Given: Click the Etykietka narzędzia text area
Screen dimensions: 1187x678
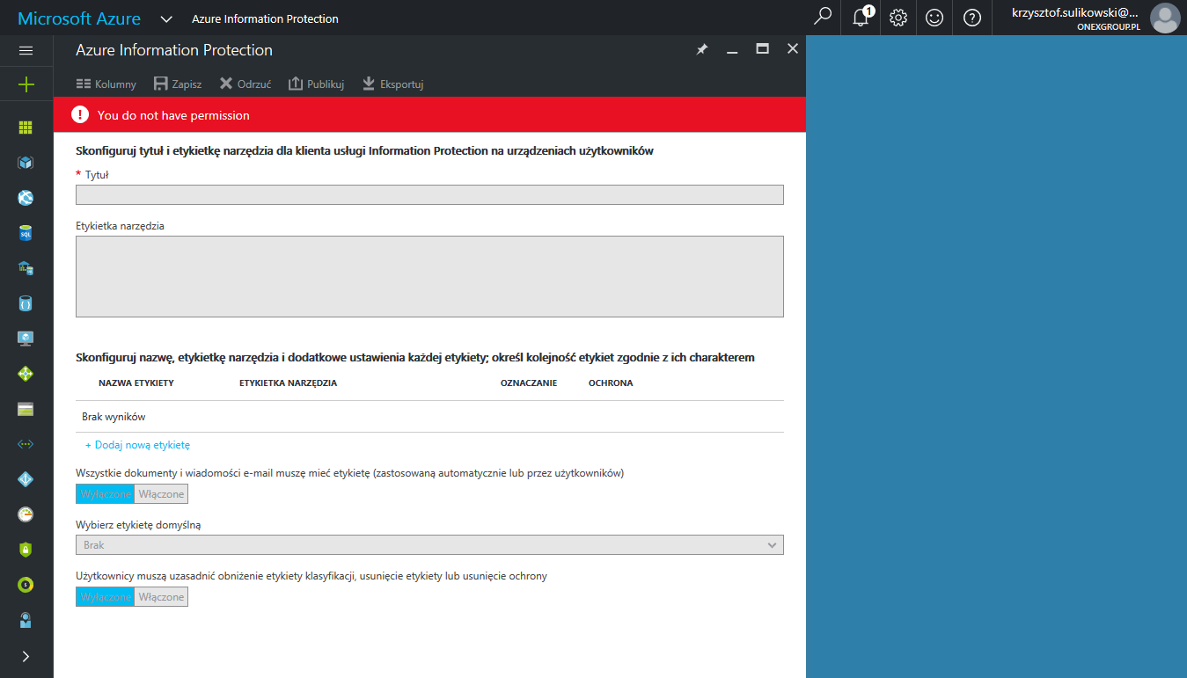Looking at the screenshot, I should click(x=429, y=276).
